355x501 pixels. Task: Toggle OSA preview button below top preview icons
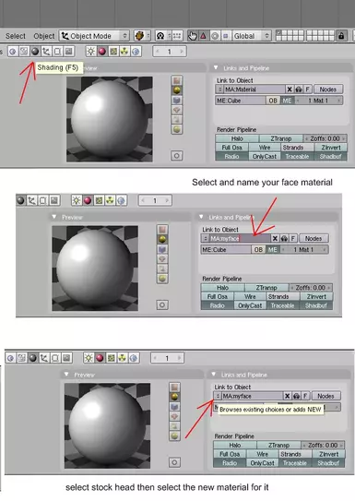click(176, 156)
